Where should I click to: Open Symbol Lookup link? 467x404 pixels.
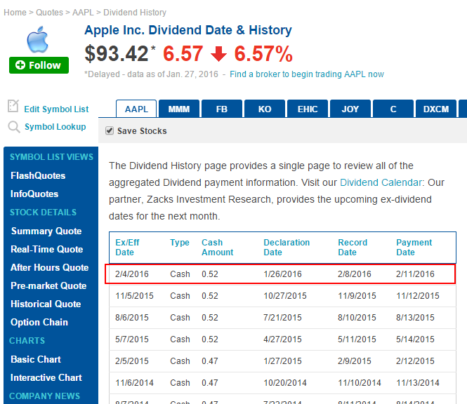click(55, 127)
